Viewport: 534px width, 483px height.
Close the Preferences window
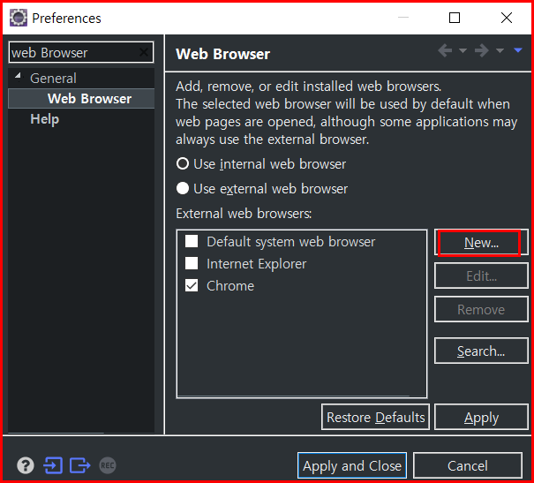pyautogui.click(x=507, y=18)
